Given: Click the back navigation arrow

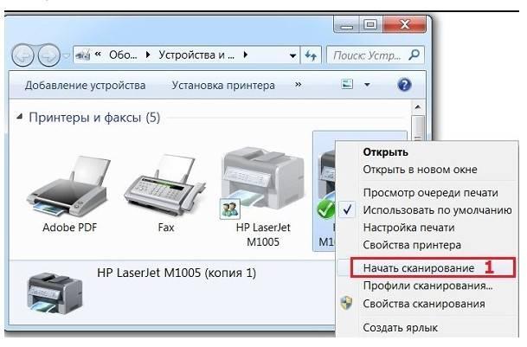Looking at the screenshot, I should pos(22,55).
